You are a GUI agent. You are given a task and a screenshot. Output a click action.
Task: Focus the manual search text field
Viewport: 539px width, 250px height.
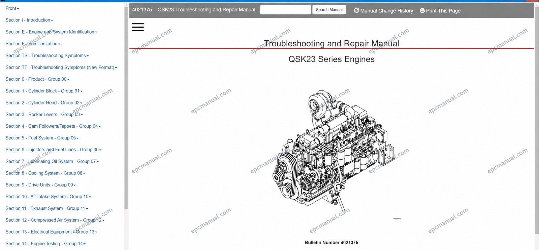point(285,10)
